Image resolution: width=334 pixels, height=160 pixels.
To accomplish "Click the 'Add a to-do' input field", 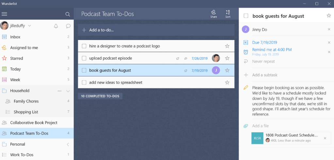I will point(156,30).
